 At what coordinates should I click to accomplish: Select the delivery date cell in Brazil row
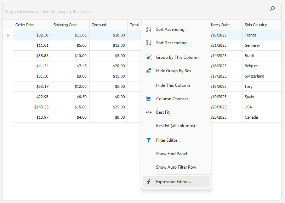pyautogui.click(x=227, y=56)
